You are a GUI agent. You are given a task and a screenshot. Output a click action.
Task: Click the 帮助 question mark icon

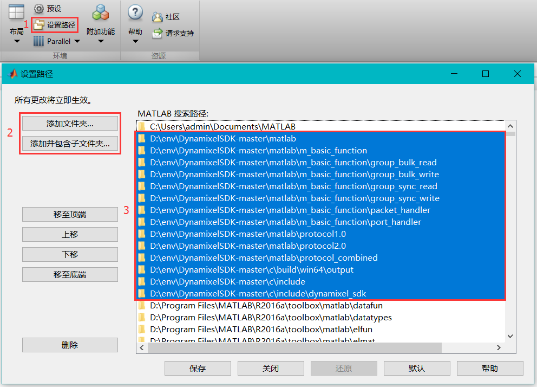135,12
